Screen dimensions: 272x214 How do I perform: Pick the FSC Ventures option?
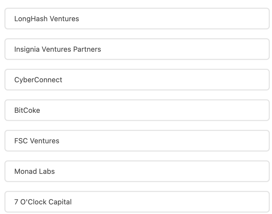tap(137, 141)
